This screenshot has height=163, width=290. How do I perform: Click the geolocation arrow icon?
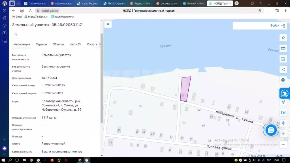[x=283, y=102]
